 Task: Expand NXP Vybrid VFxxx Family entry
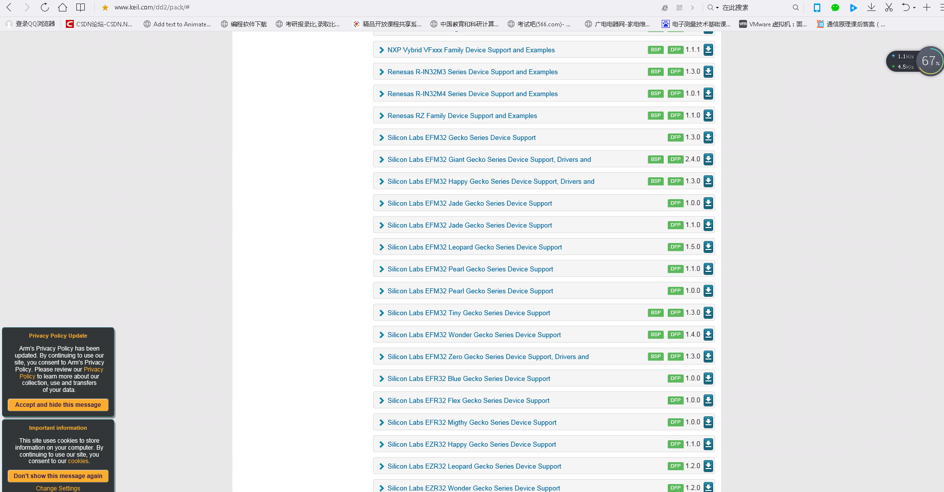[381, 50]
